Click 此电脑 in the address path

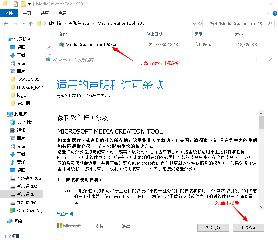click(x=55, y=23)
